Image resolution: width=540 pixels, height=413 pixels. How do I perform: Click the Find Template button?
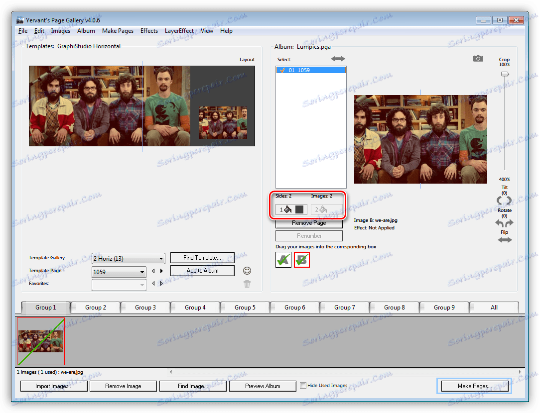[202, 258]
